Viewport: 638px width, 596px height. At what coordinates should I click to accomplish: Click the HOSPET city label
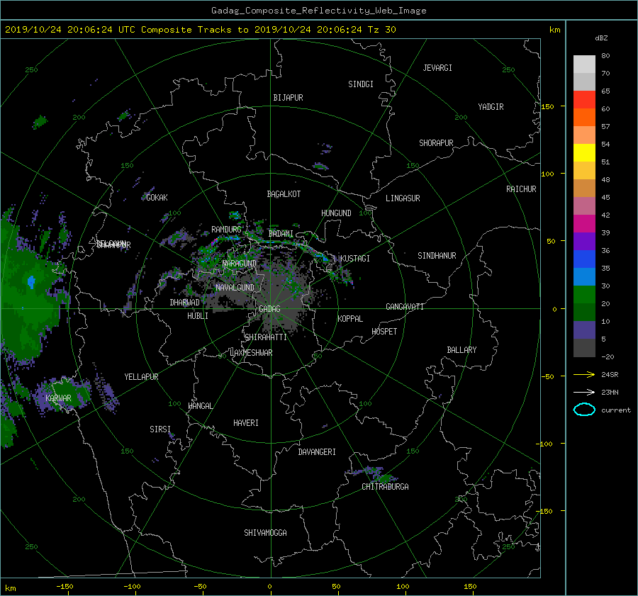pyautogui.click(x=384, y=332)
